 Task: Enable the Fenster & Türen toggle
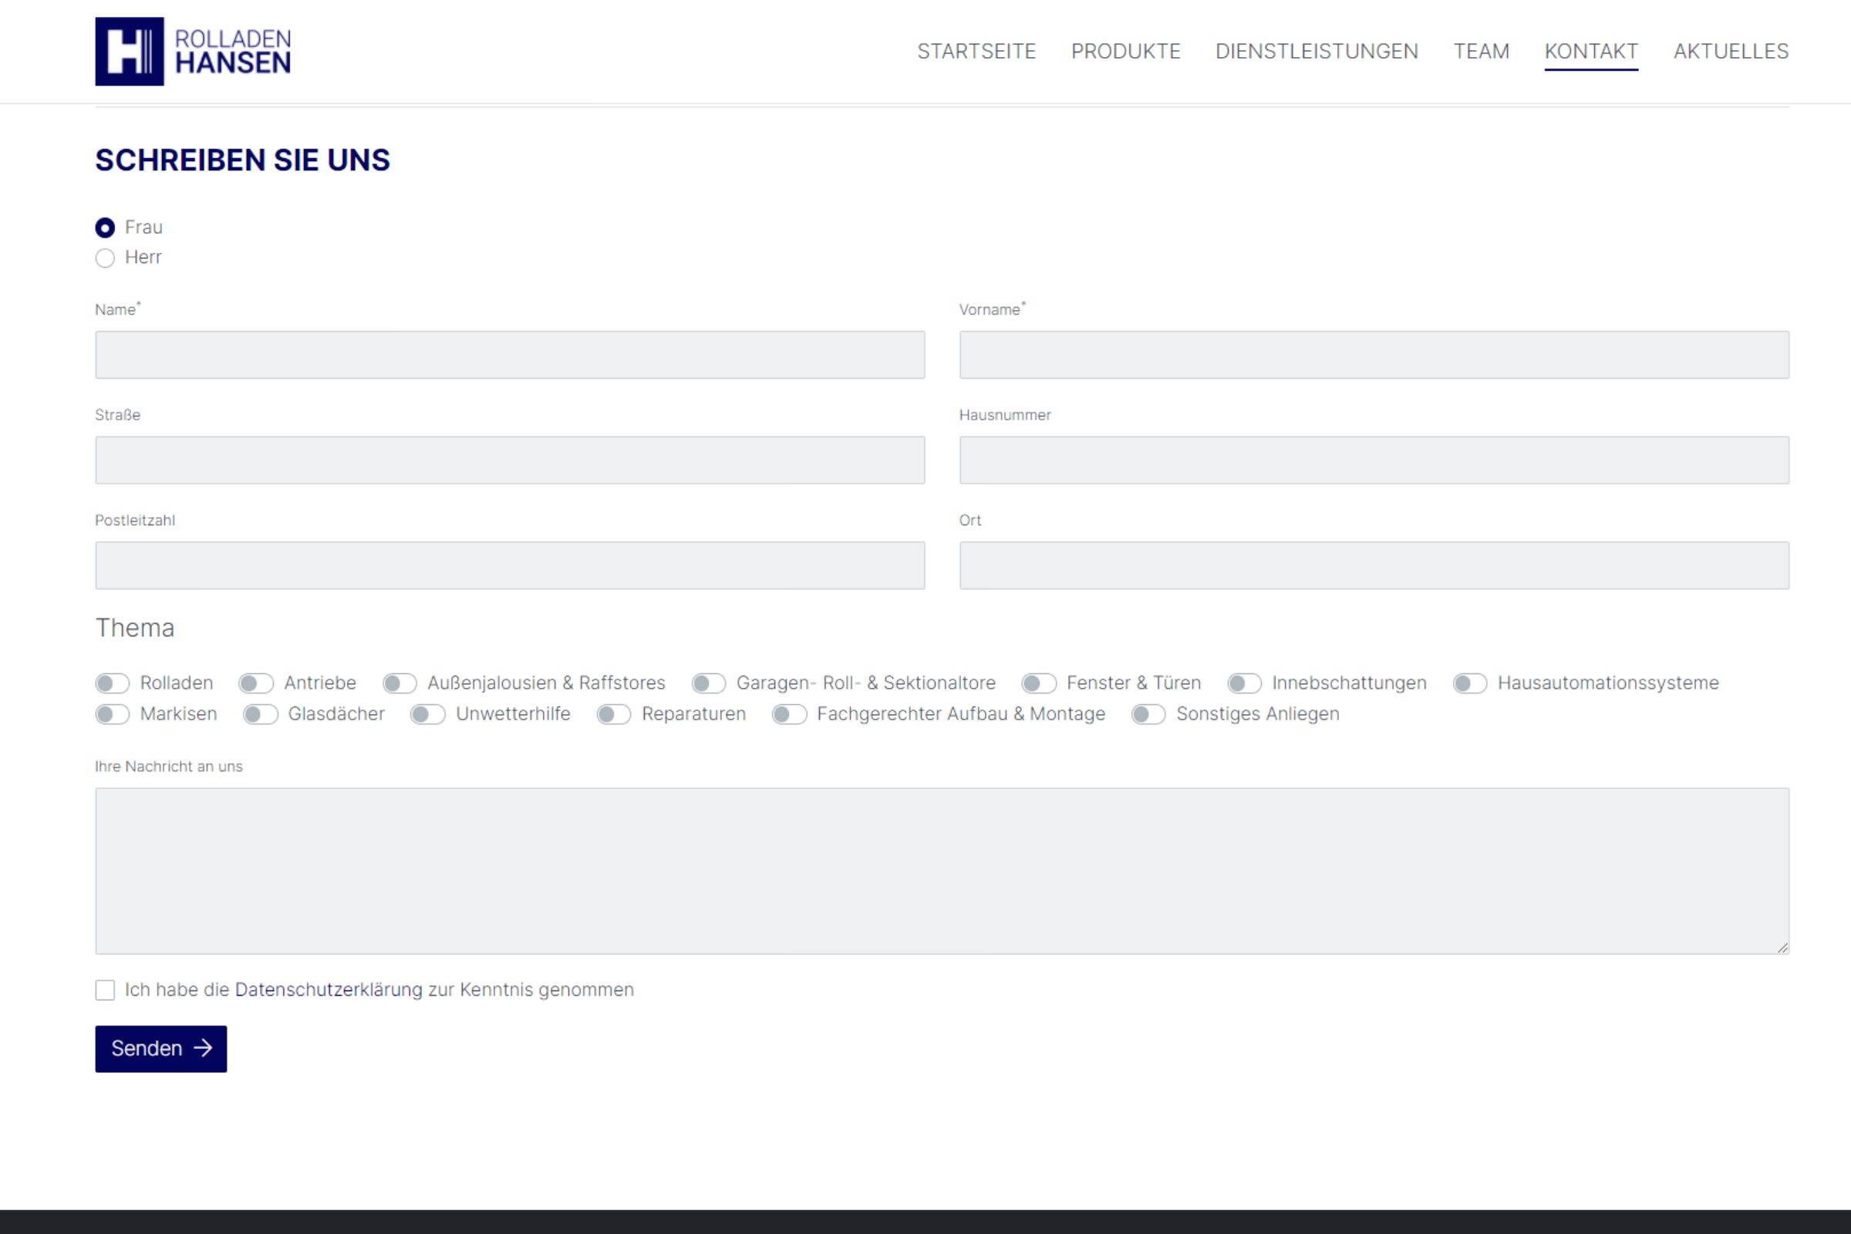point(1038,683)
